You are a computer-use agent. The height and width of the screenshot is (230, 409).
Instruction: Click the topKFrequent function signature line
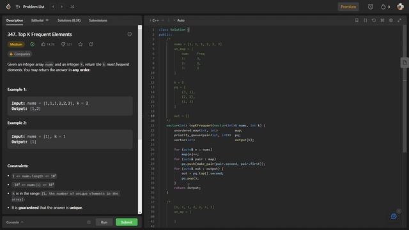click(216, 125)
